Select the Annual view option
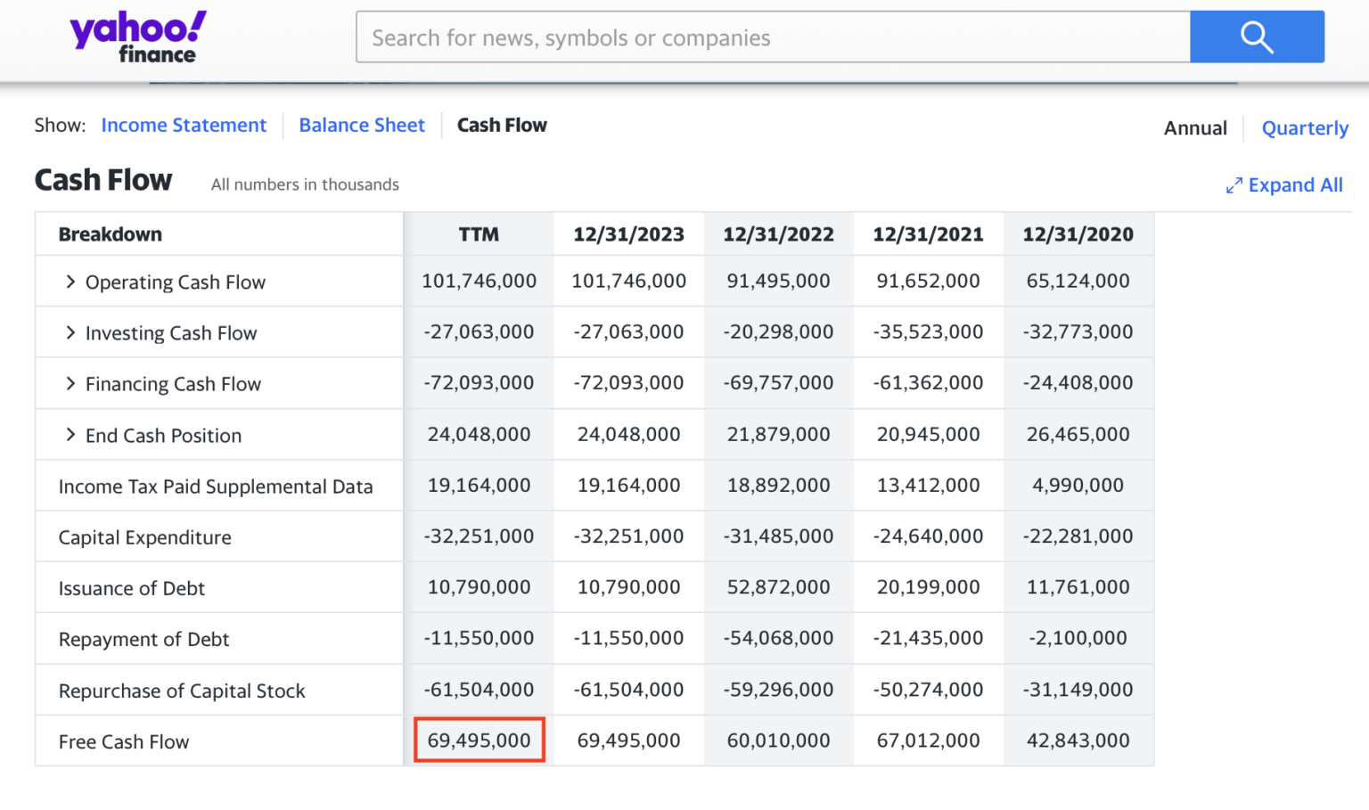 pyautogui.click(x=1195, y=128)
